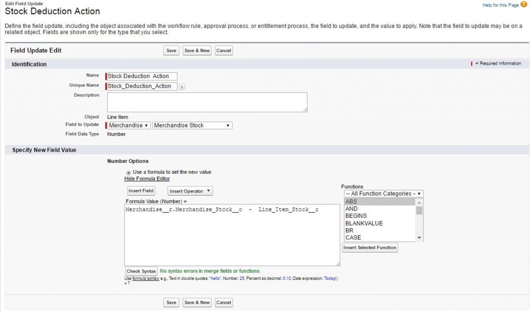Viewport: 531px width, 313px height.
Task: Open the Insert Operator dropdown
Action: tap(190, 191)
